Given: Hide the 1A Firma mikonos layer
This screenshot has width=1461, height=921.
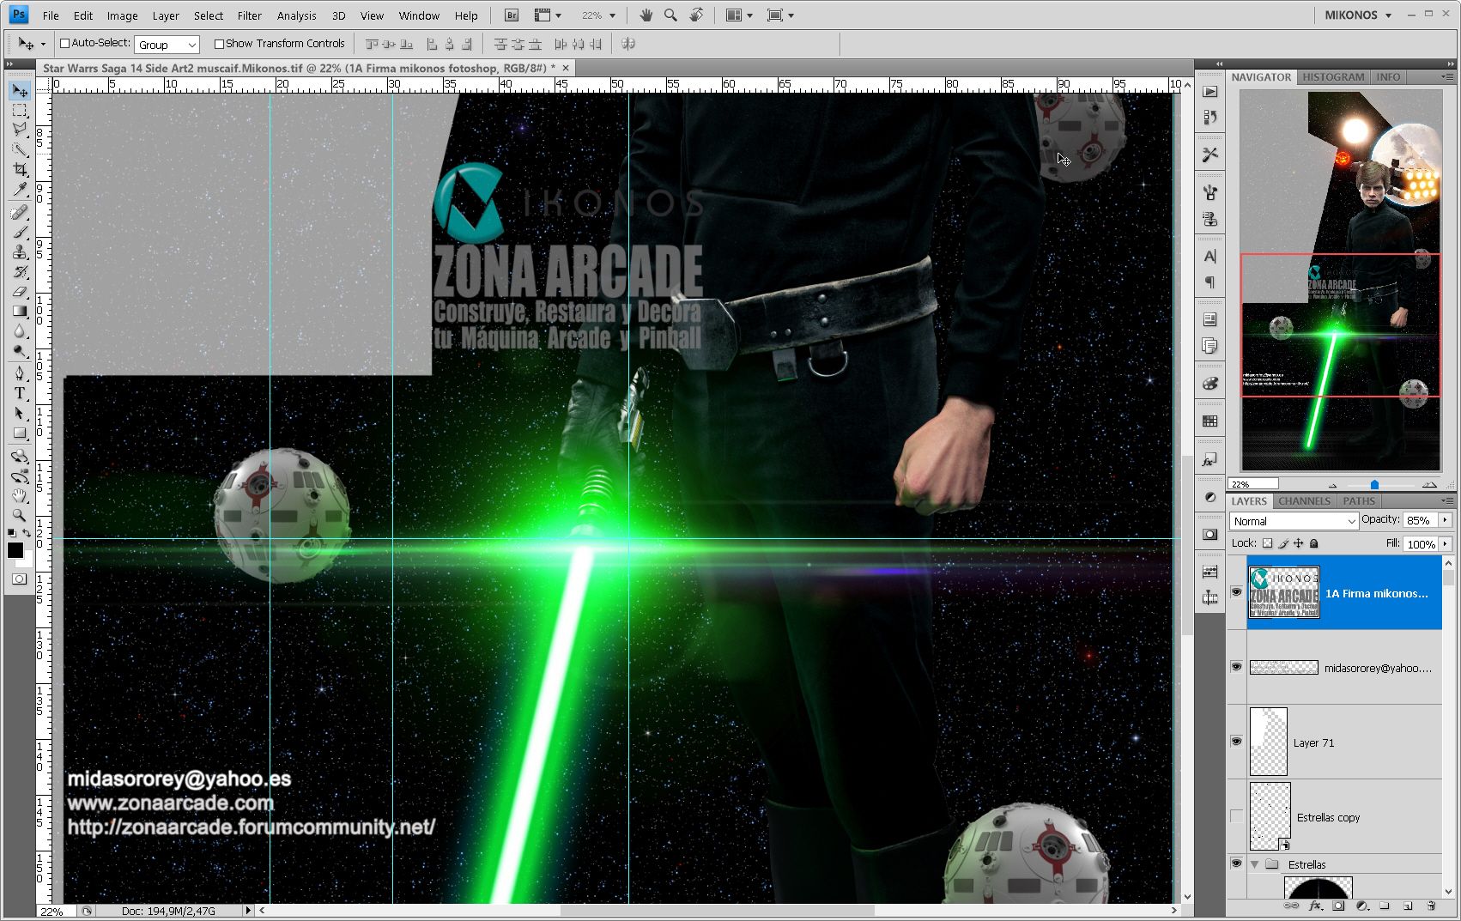Looking at the screenshot, I should 1236,592.
